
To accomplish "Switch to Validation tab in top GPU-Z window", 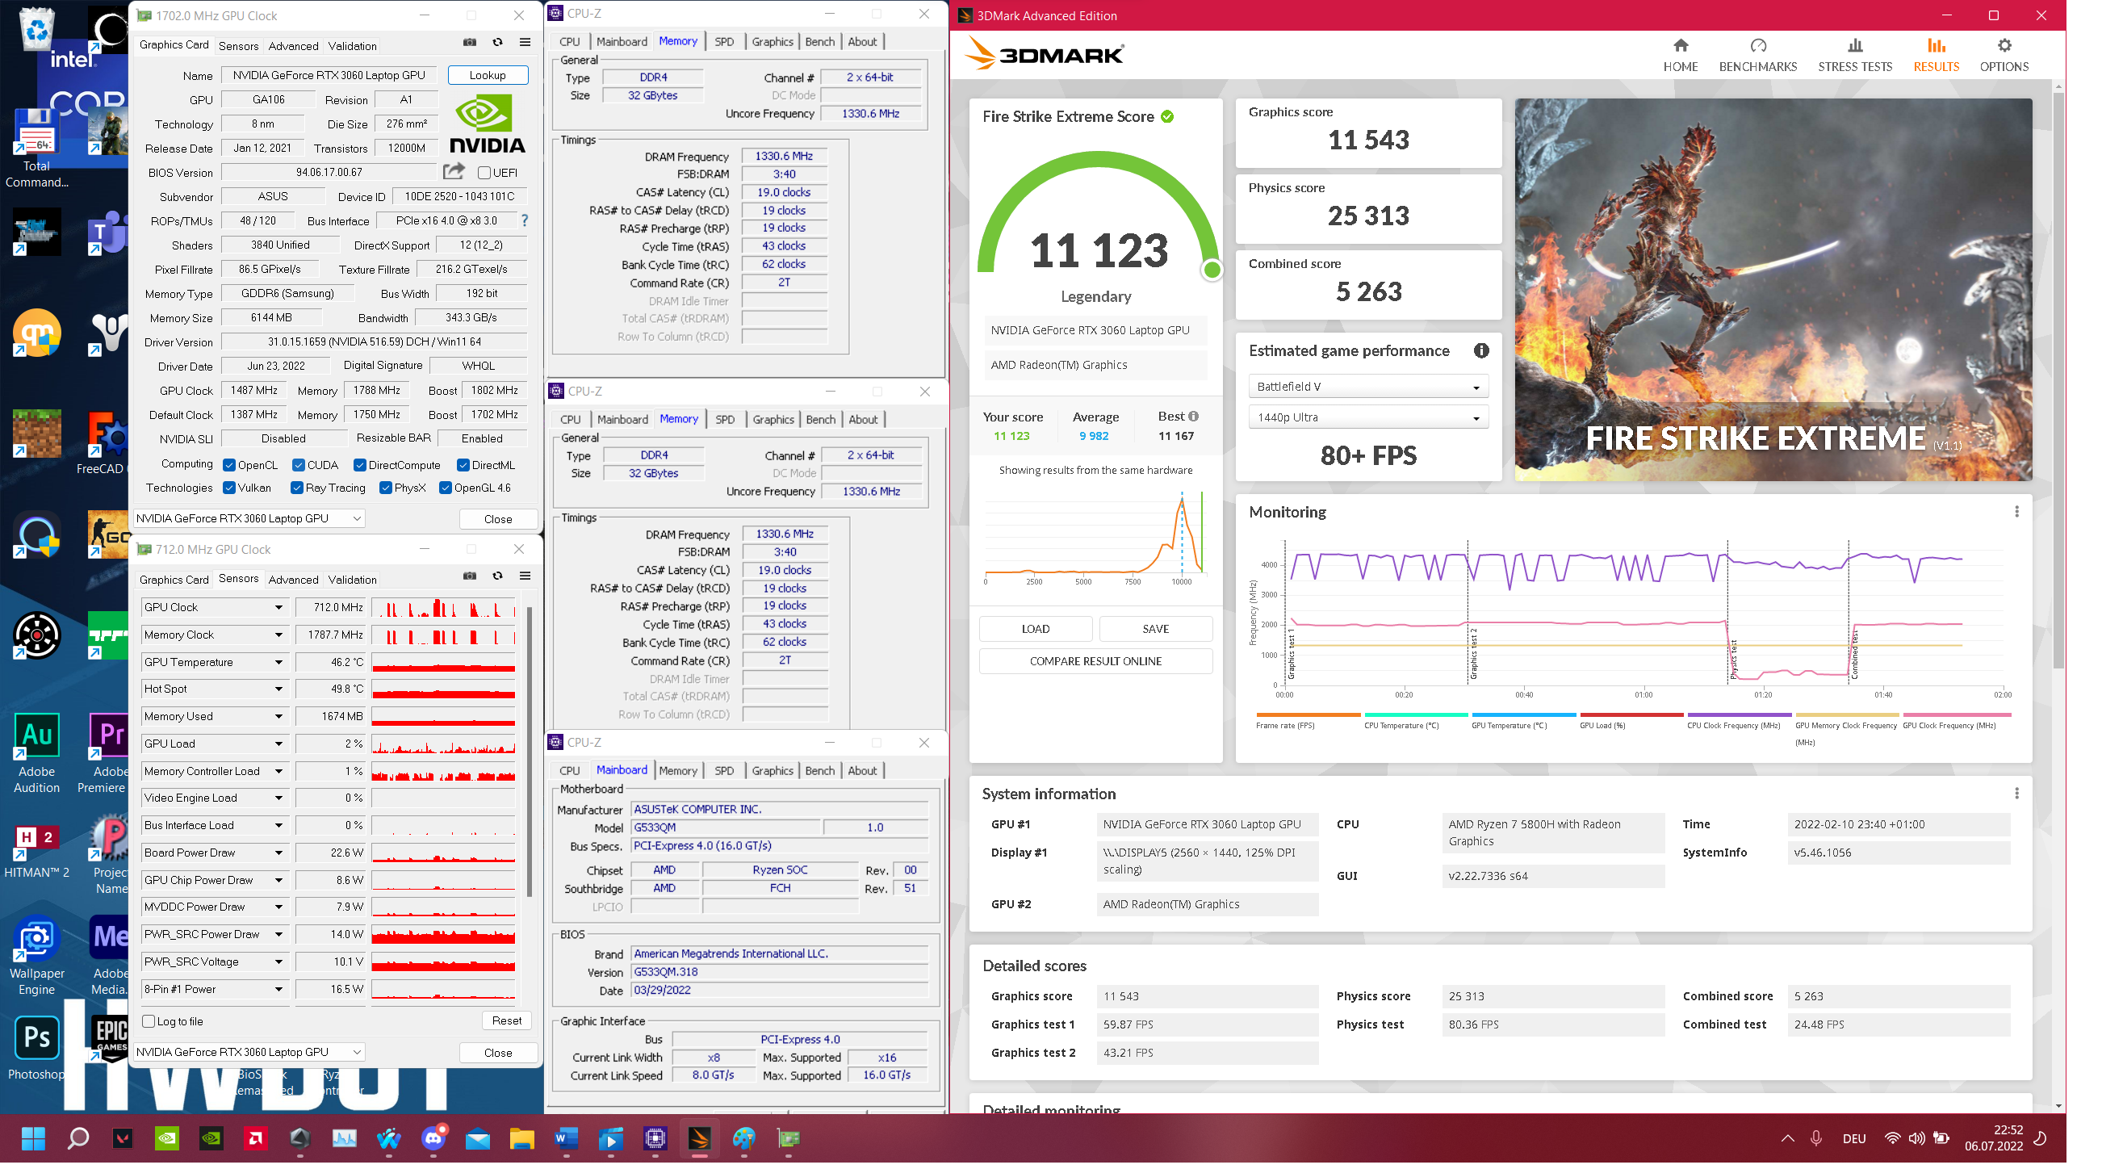I will (x=352, y=46).
